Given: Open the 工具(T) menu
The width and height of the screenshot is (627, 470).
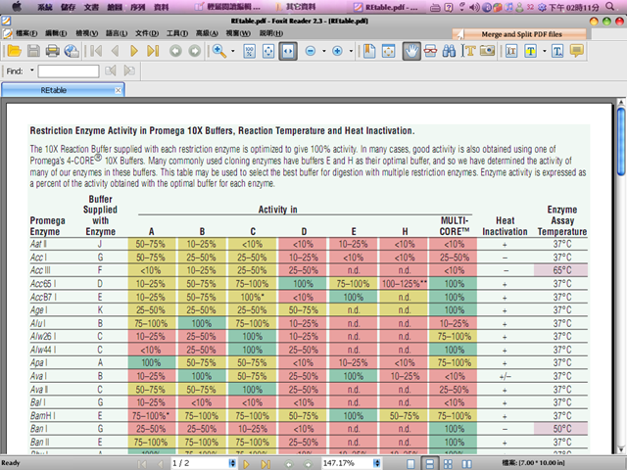Looking at the screenshot, I should coord(177,33).
